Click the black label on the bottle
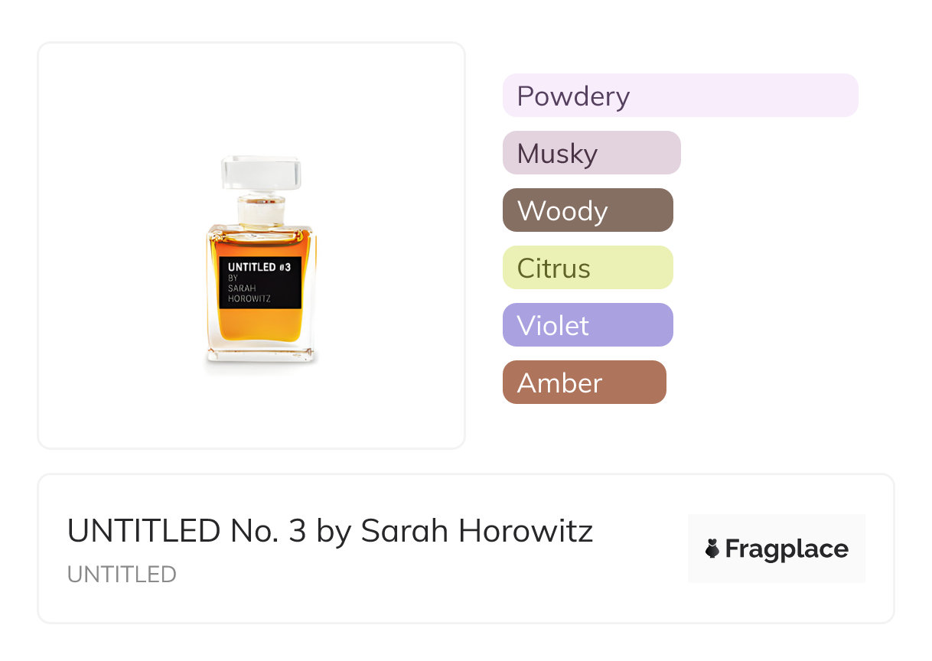The image size is (932, 661). coord(260,282)
